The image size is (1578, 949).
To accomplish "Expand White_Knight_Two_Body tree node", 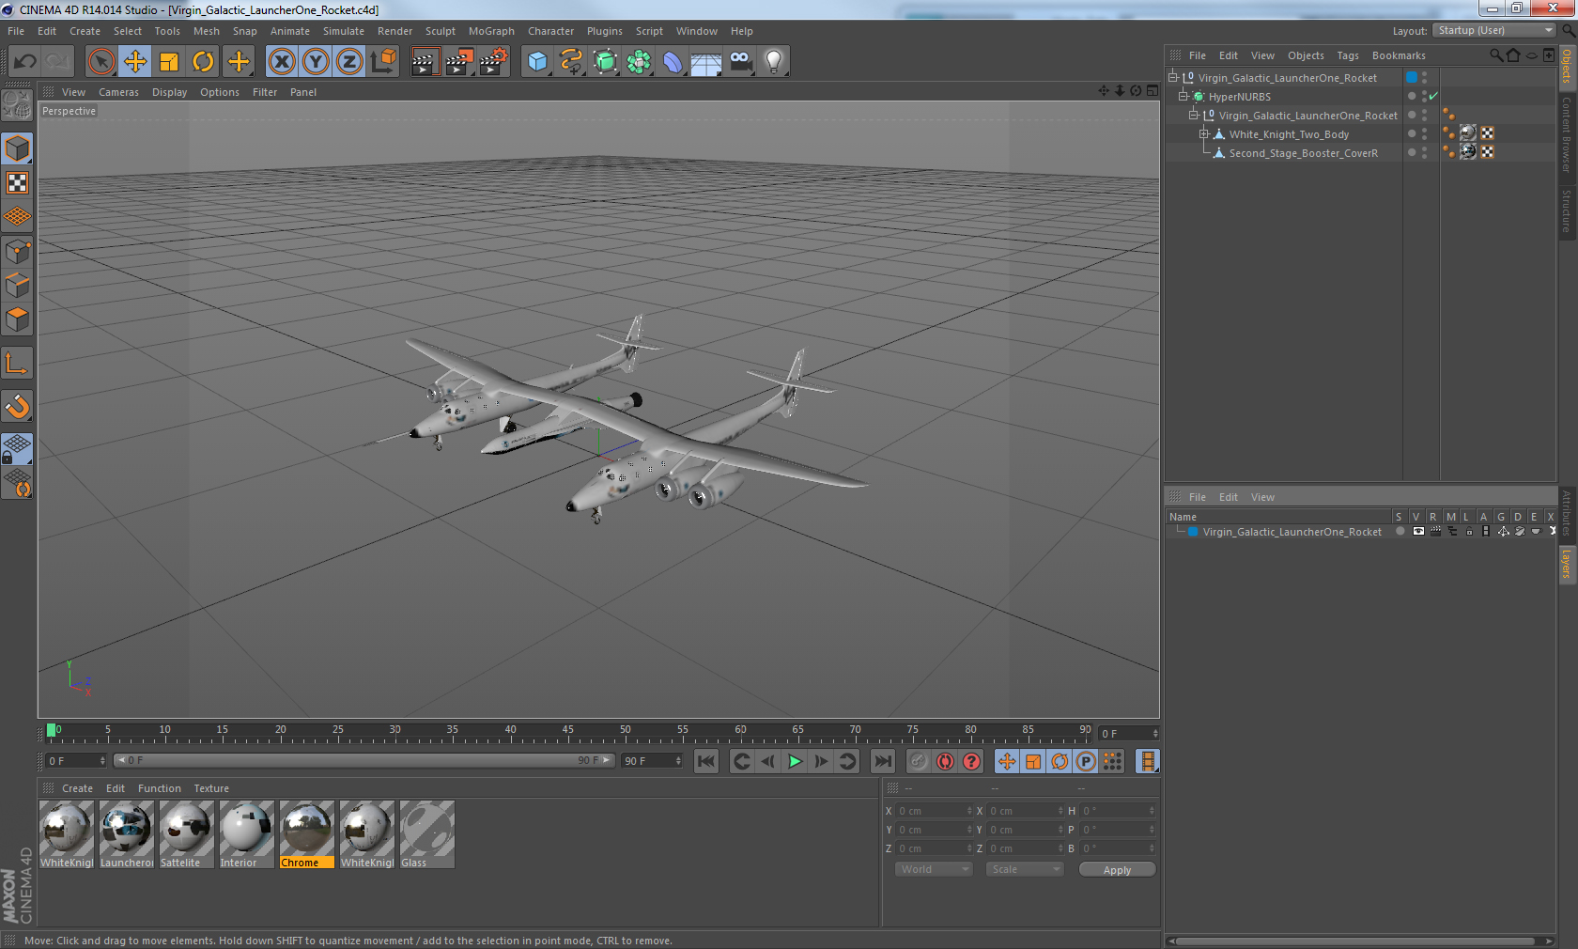I will [x=1203, y=133].
